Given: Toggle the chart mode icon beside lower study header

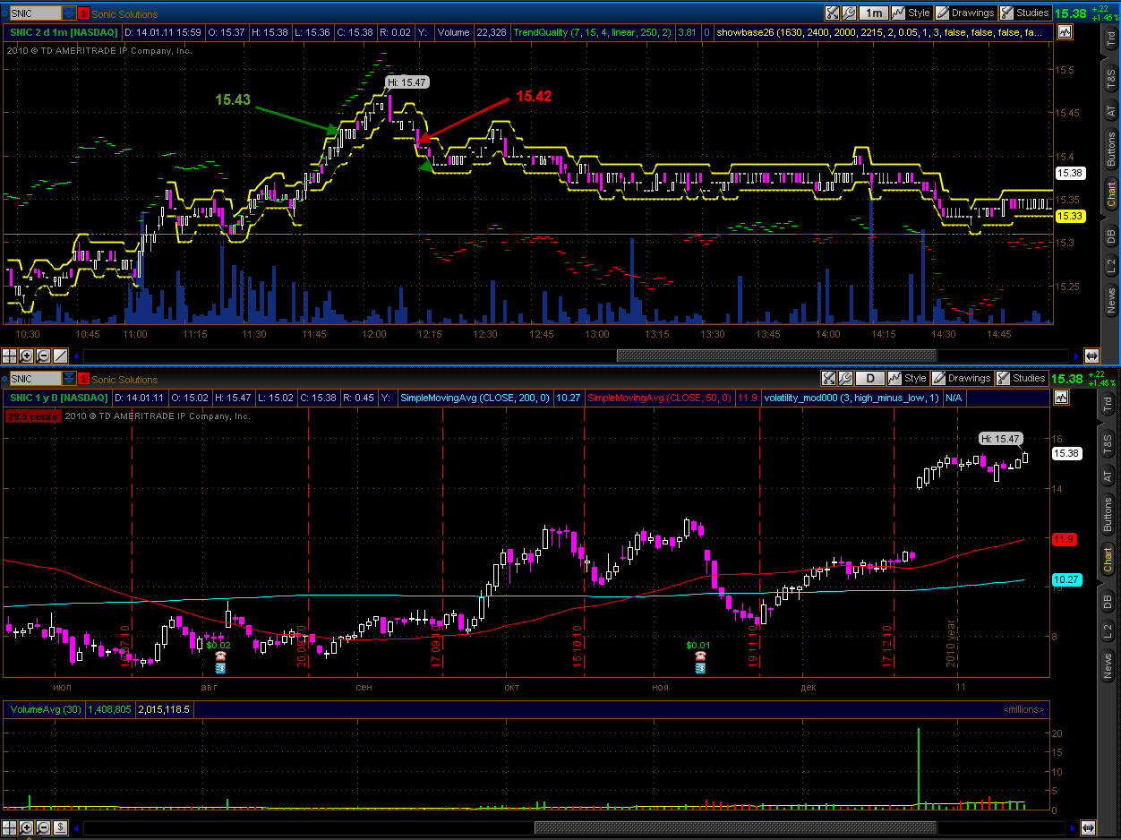Looking at the screenshot, I should (x=1064, y=398).
